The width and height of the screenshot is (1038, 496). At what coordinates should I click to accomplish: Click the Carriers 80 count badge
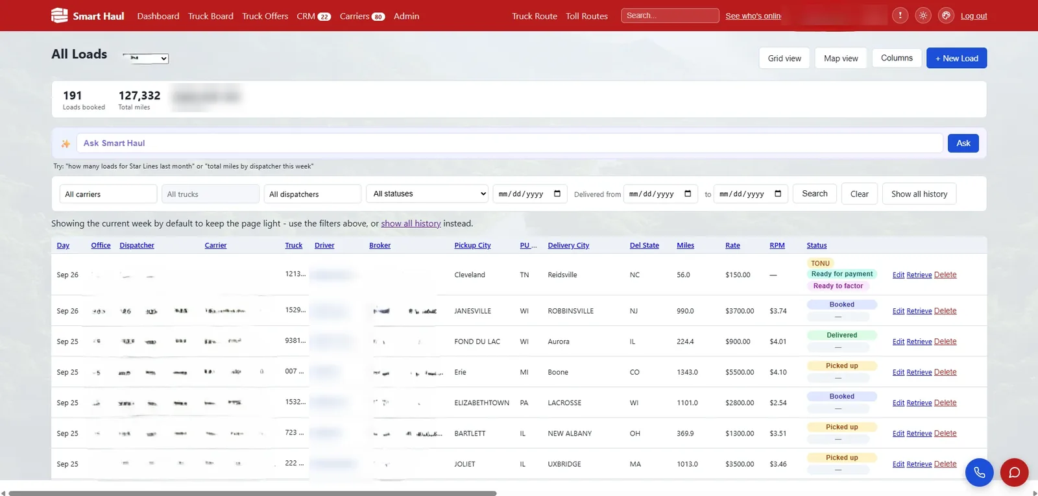tap(378, 17)
